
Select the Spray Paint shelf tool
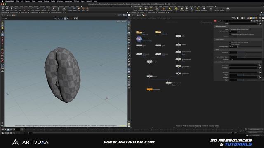54,9
